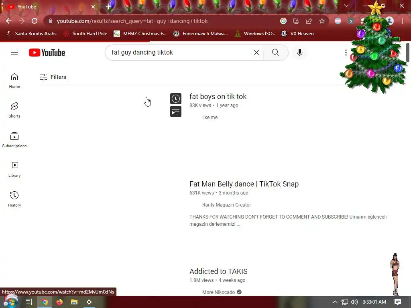This screenshot has height=308, width=411.
Task: Click the gray S extension icon
Action: click(351, 21)
